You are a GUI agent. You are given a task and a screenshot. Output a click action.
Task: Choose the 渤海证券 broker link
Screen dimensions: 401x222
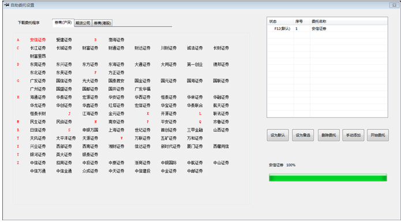[117, 40]
